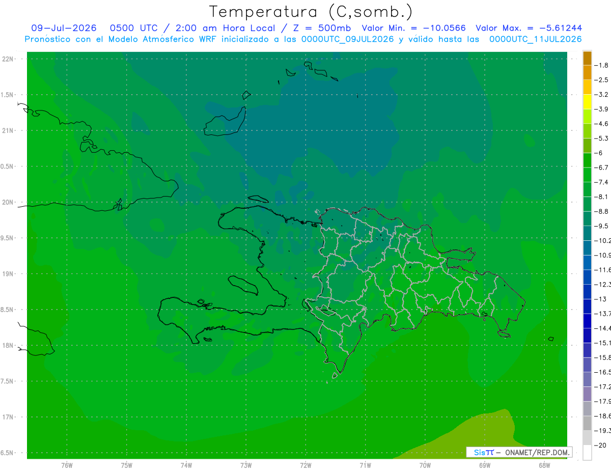Click the '-7.4' legend value
Image resolution: width=611 pixels, height=472 pixels.
(x=601, y=182)
